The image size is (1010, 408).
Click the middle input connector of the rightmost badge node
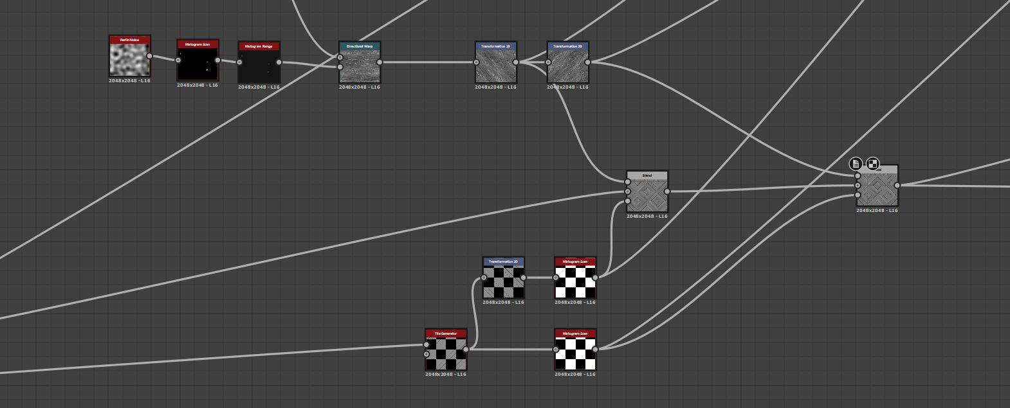click(858, 186)
